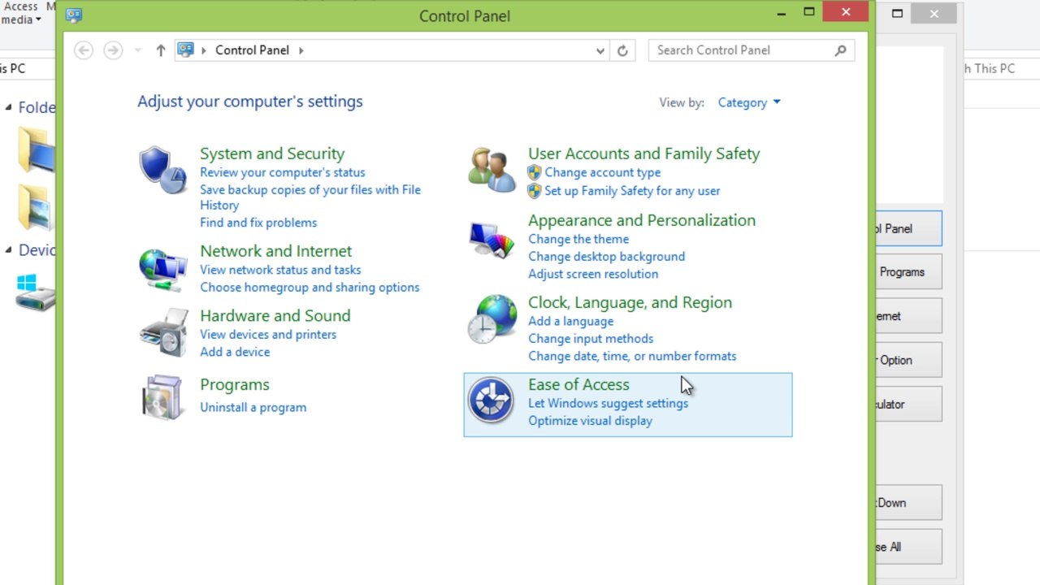Expand the chevron after Control Panel breadcrumb
The image size is (1040, 585).
pyautogui.click(x=301, y=50)
